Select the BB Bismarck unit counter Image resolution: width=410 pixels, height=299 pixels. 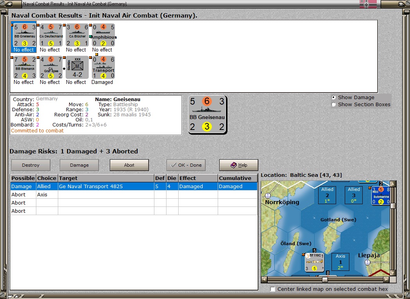25,68
